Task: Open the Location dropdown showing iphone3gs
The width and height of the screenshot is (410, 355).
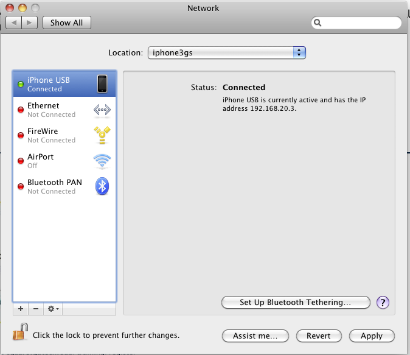Action: coord(227,52)
